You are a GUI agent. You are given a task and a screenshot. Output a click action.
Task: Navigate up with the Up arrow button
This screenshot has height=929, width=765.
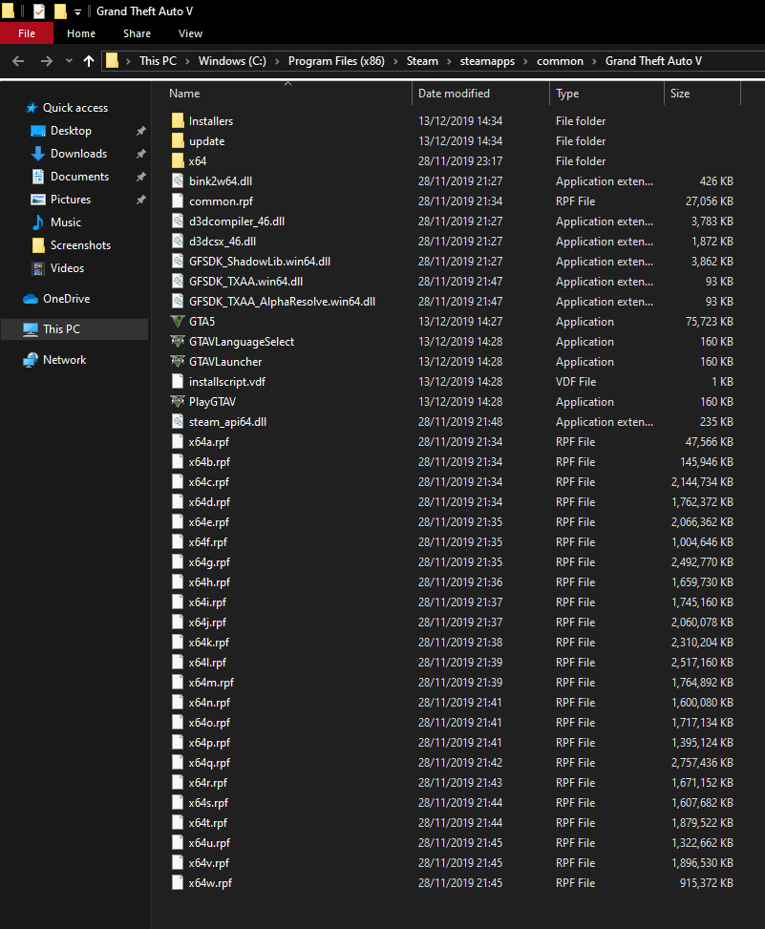[x=88, y=60]
